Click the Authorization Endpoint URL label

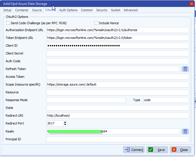tap(25, 30)
